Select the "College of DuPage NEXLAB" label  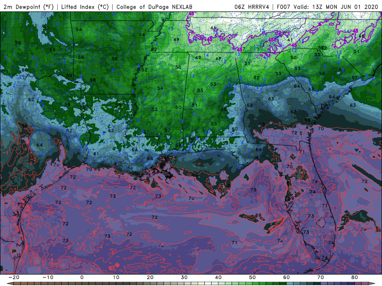click(154, 7)
